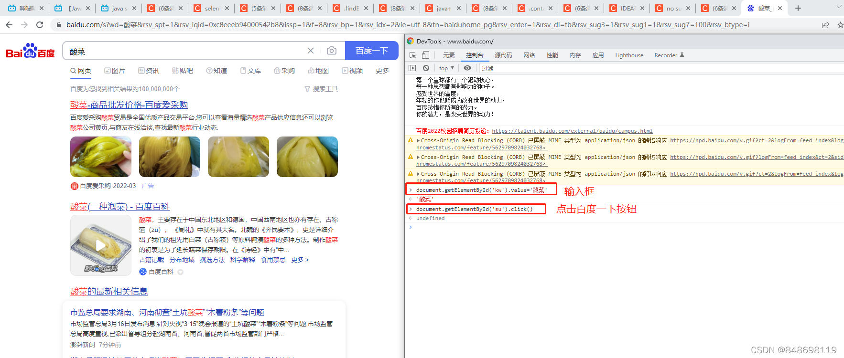The height and width of the screenshot is (358, 844).
Task: Select the 视频 search category
Action: [x=352, y=71]
